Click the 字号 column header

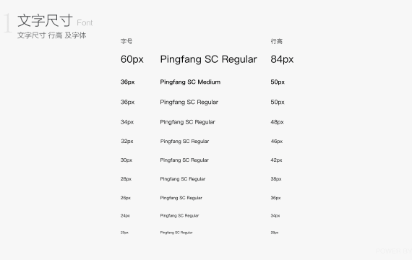click(x=126, y=41)
